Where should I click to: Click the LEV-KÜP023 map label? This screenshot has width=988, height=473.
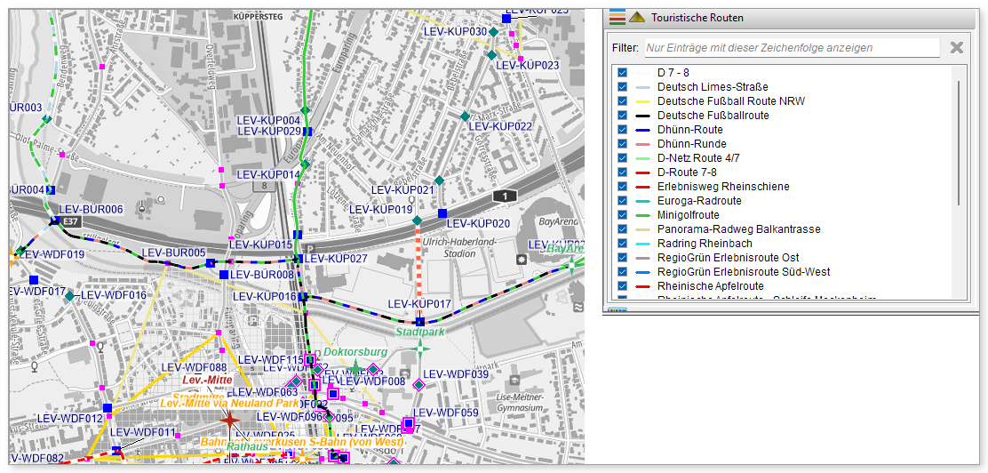click(528, 65)
